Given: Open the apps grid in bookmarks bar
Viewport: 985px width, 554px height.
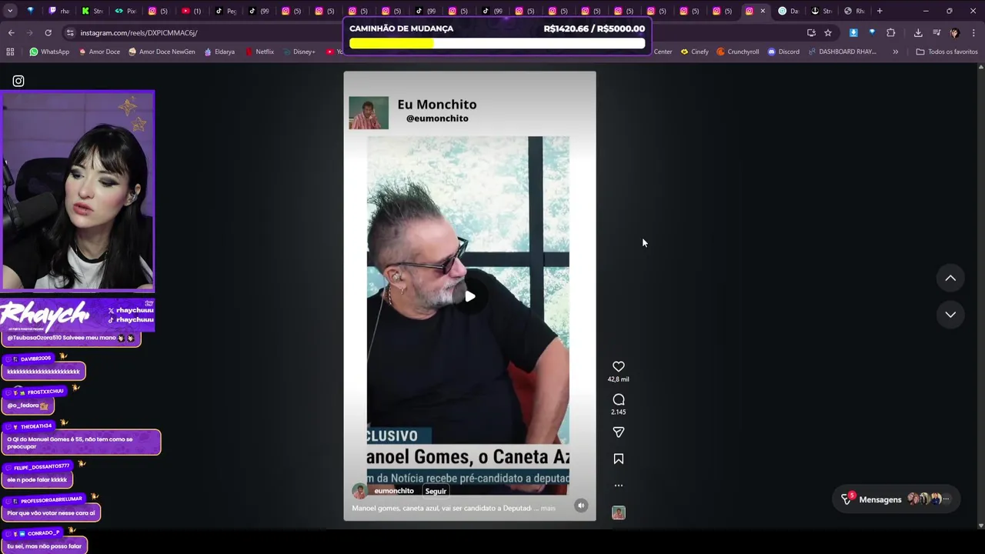Looking at the screenshot, I should tap(10, 52).
